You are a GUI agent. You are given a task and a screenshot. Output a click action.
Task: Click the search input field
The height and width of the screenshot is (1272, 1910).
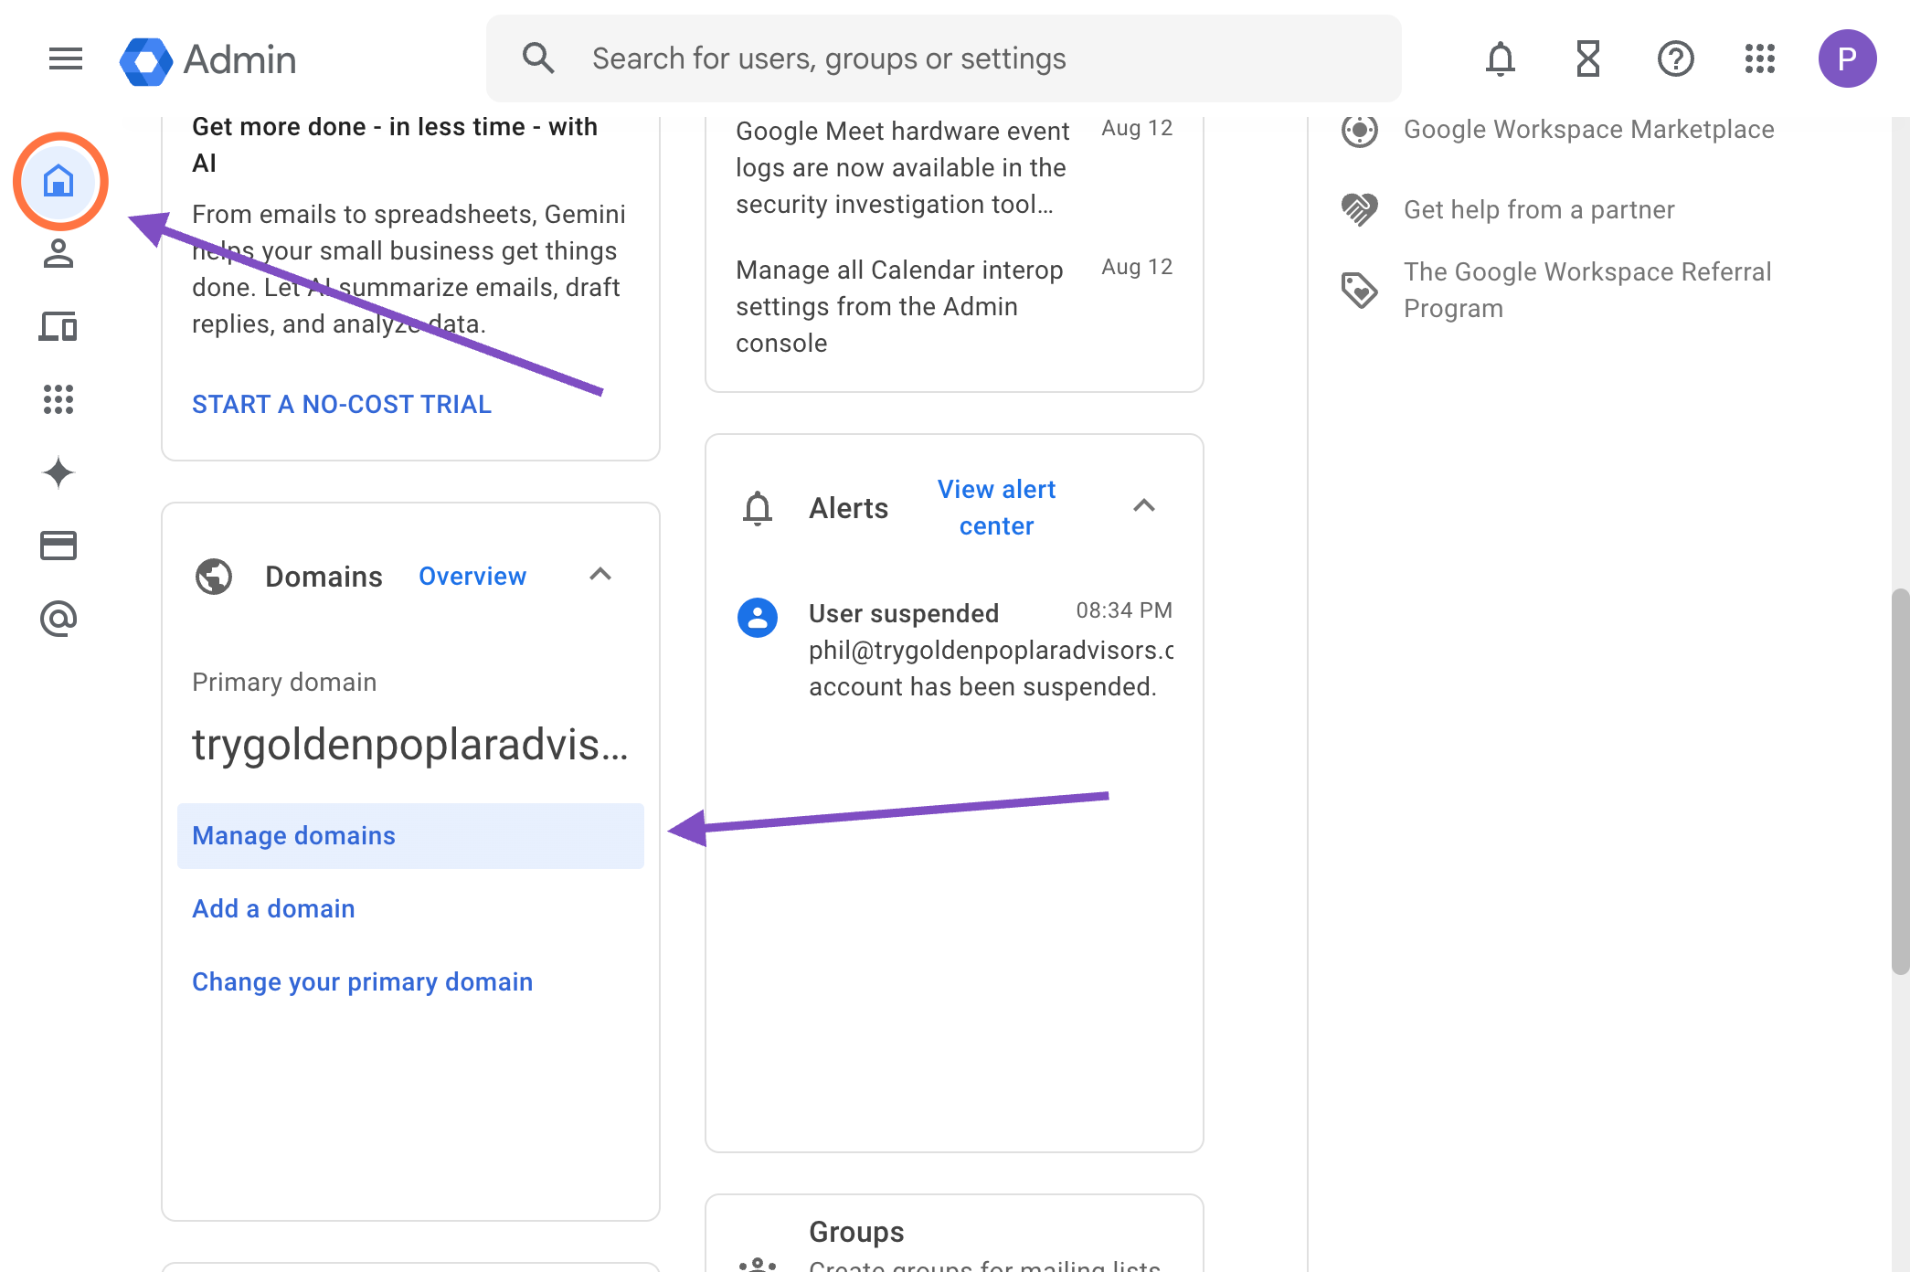click(x=944, y=58)
